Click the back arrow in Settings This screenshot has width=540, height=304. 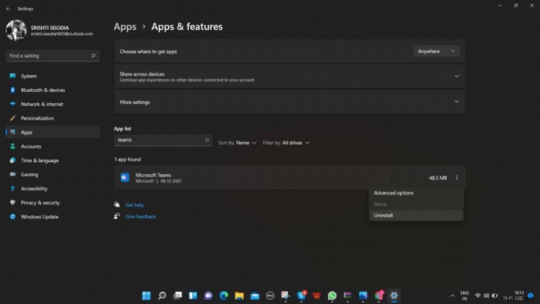tap(8, 9)
